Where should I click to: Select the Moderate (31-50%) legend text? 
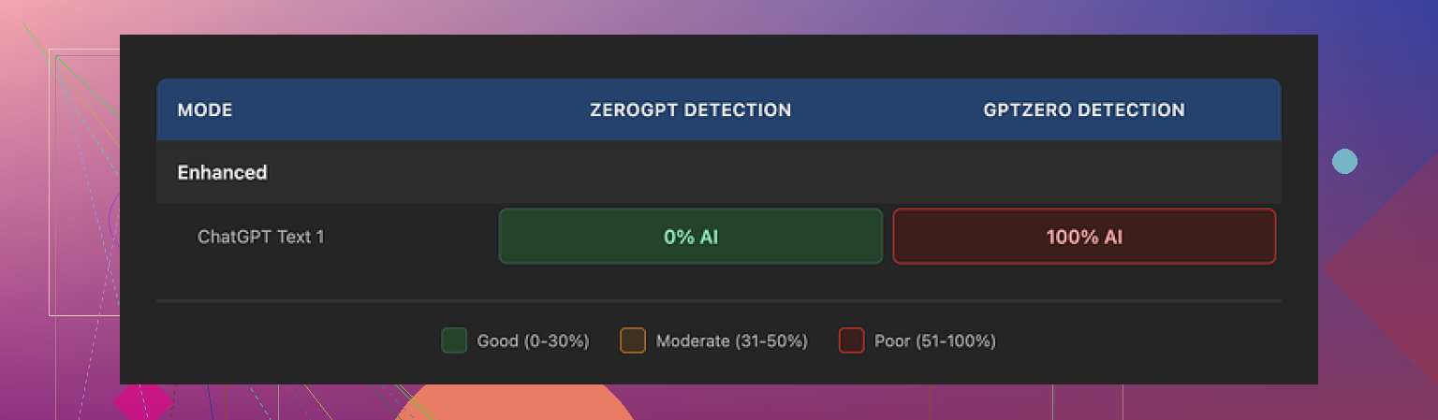click(x=731, y=341)
